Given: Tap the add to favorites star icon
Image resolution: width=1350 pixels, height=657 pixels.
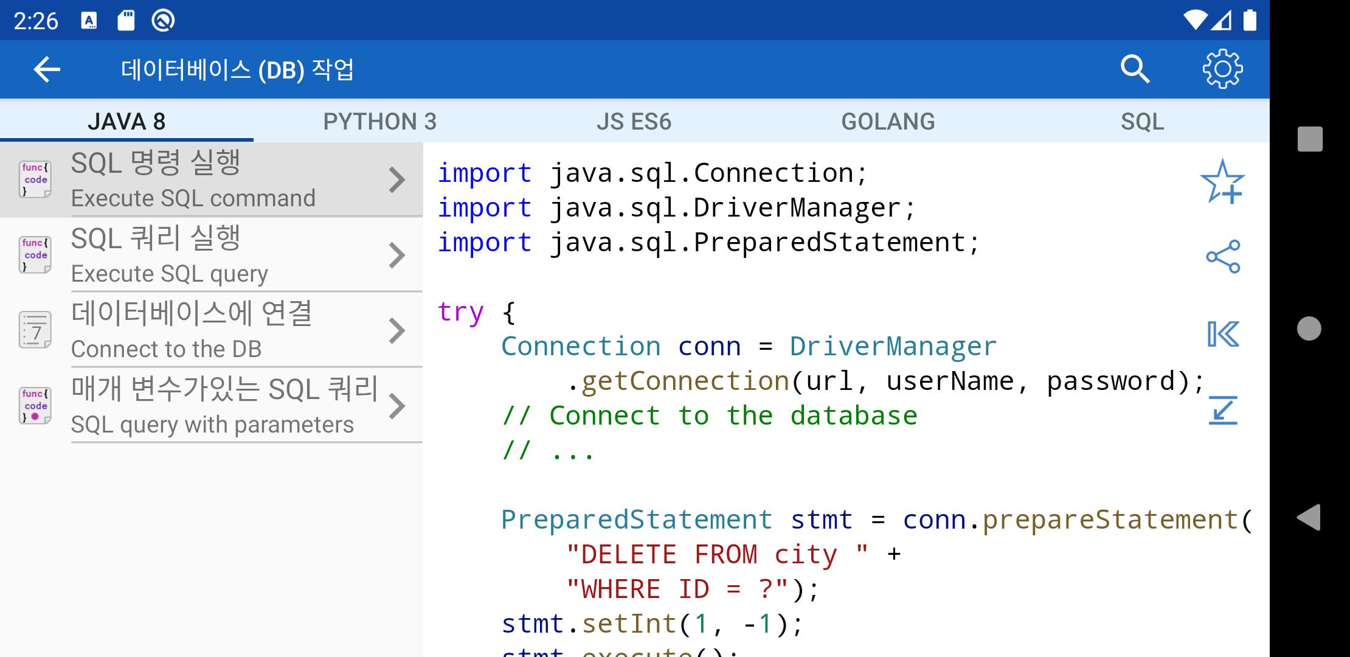Looking at the screenshot, I should click(1222, 181).
